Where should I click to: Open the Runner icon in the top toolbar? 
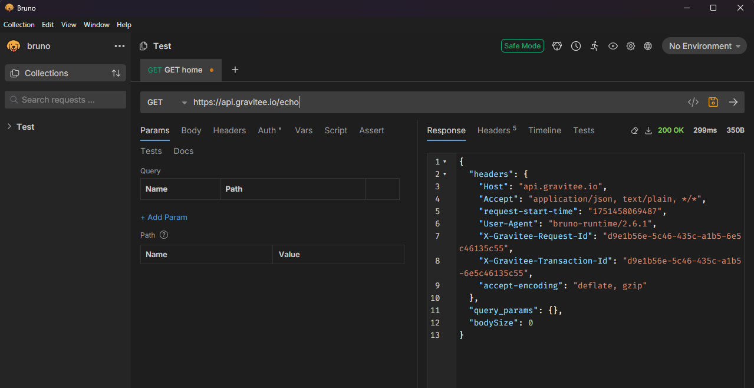point(594,46)
